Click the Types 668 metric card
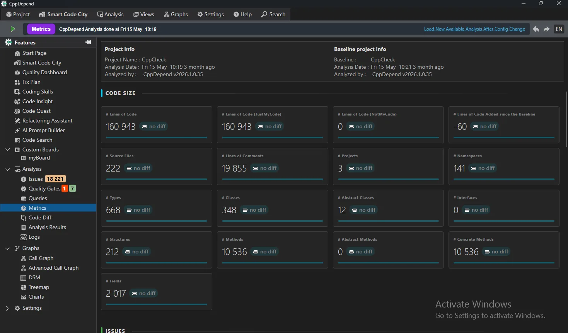The image size is (568, 333). point(157,208)
